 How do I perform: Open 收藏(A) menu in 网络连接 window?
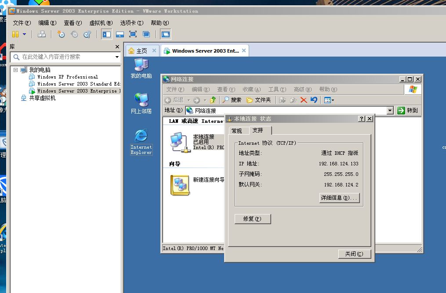[x=251, y=89]
